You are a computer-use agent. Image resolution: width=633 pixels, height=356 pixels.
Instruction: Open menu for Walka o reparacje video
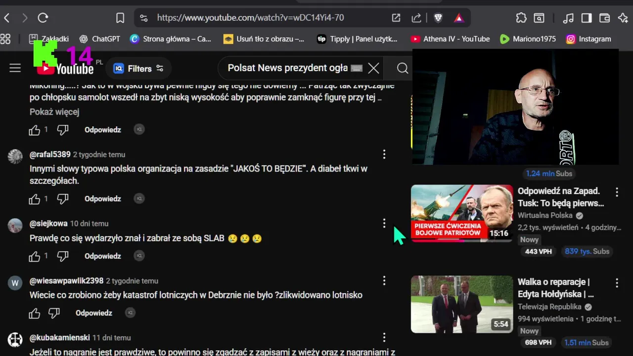[x=617, y=283]
